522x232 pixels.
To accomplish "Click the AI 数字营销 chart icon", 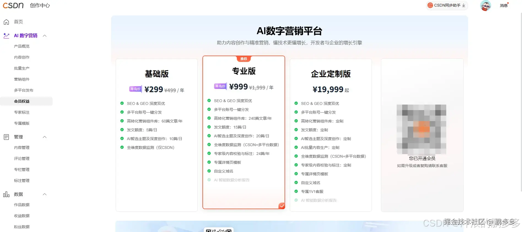I will [x=6, y=36].
